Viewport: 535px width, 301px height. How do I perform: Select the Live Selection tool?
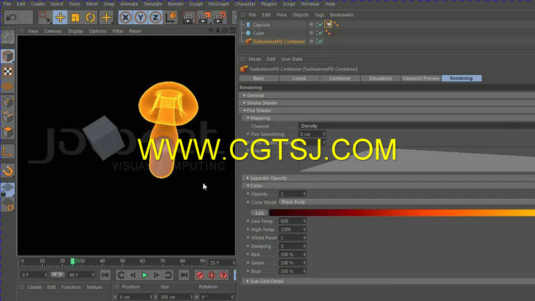[x=44, y=17]
